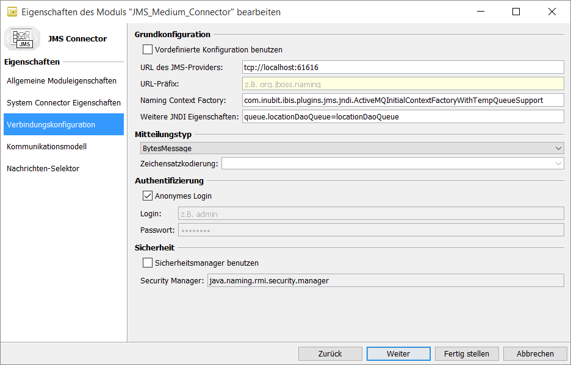Disable Anonymes Login
This screenshot has width=571, height=365.
click(148, 196)
